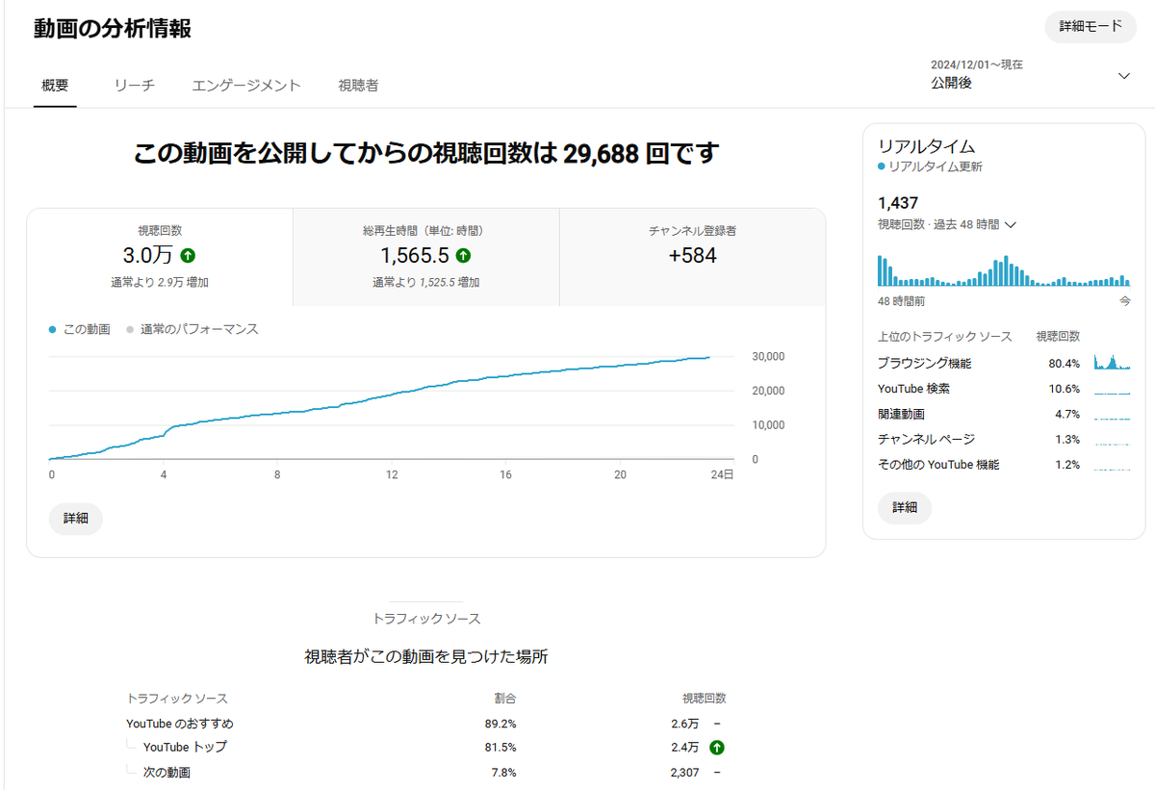
Task: Click green up arrow beside 1,565.5
Action: click(463, 256)
